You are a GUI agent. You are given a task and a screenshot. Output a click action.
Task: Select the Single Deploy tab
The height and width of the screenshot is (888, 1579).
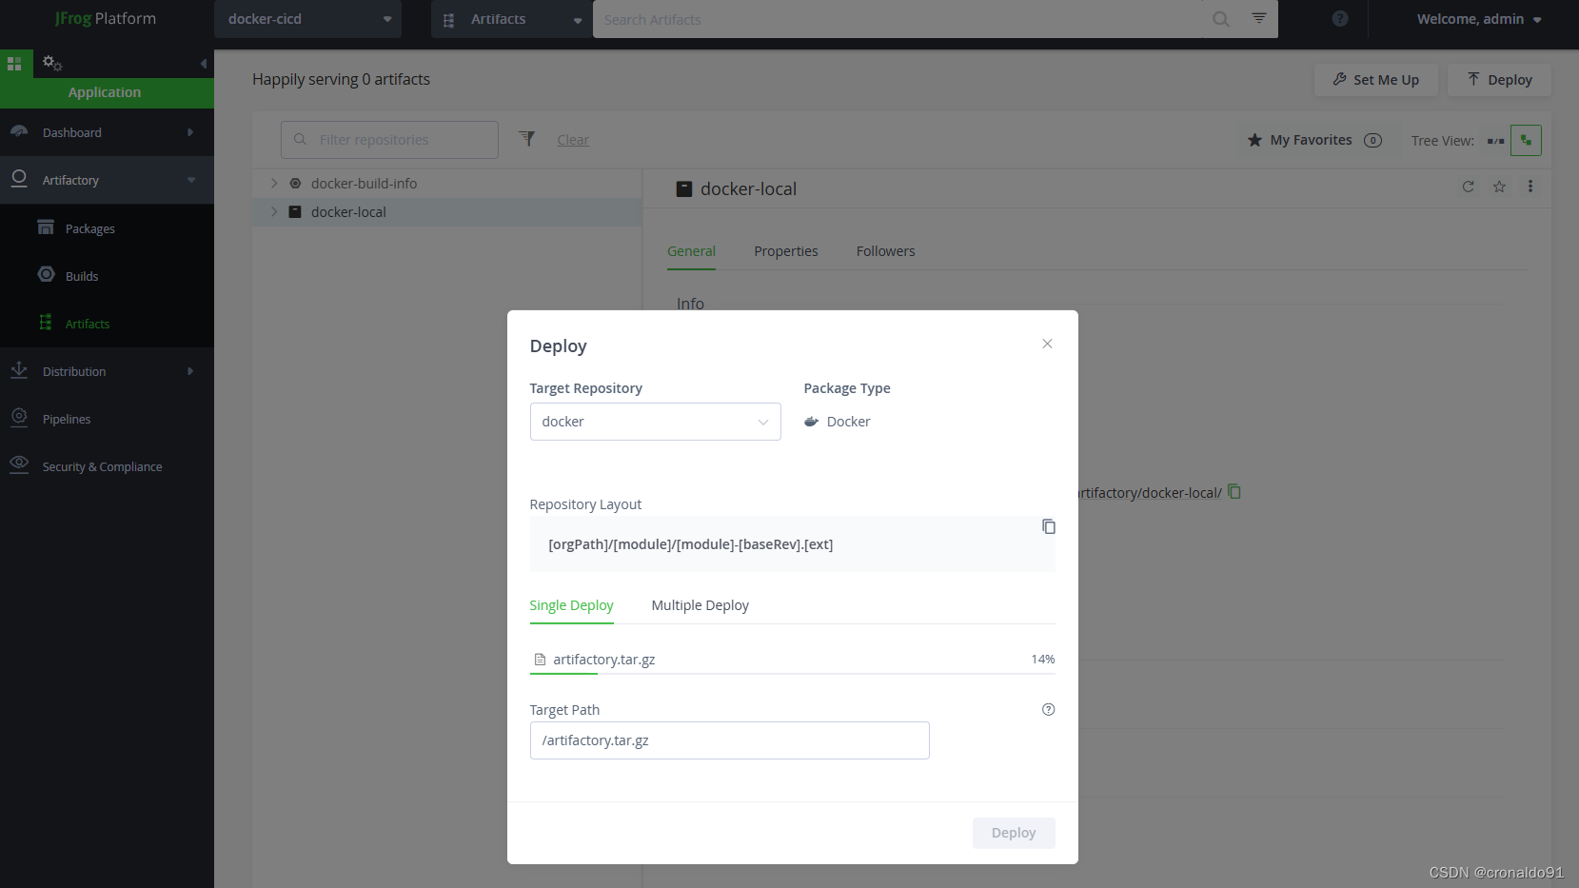click(x=571, y=605)
